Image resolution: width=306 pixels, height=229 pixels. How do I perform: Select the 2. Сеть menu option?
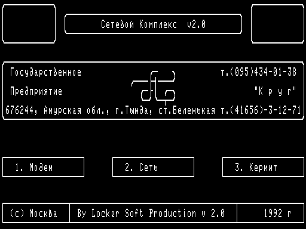pos(153,167)
